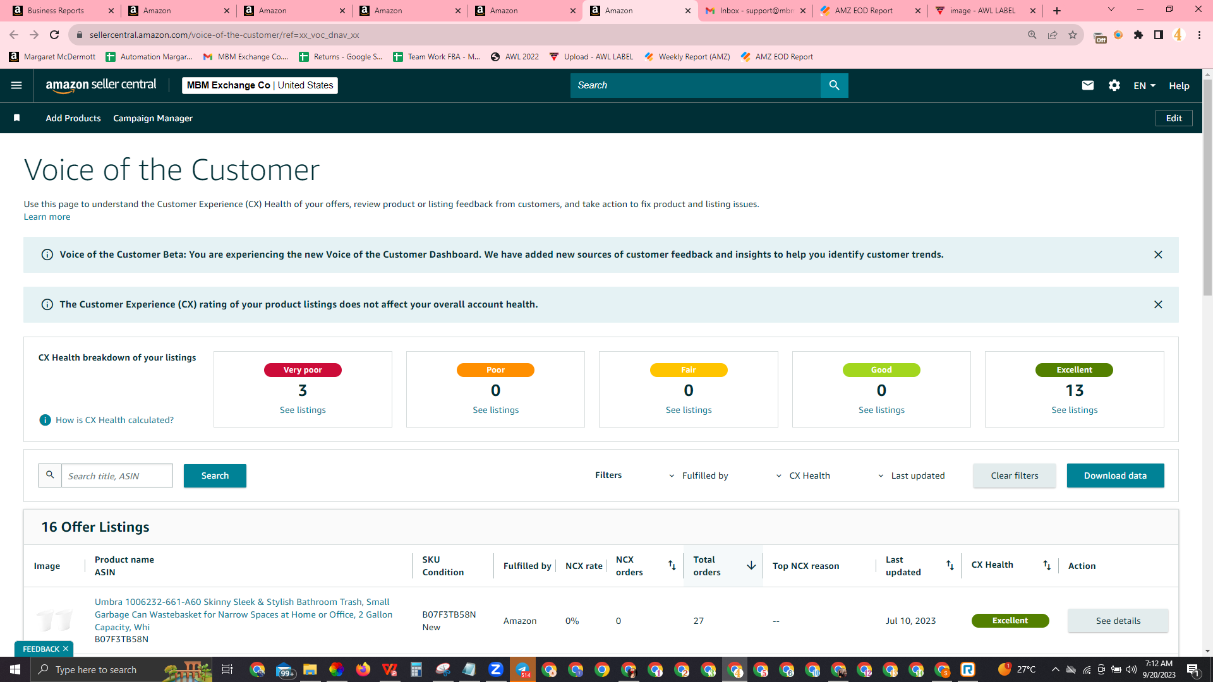Open the settings gear in header
Image resolution: width=1213 pixels, height=682 pixels.
pos(1114,85)
